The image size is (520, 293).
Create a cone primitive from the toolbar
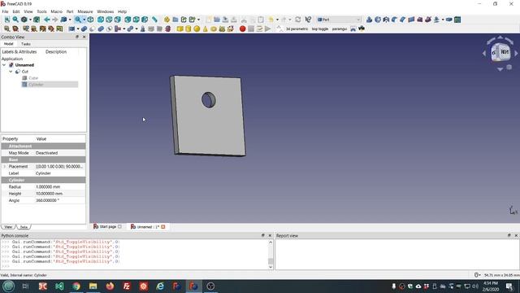pos(205,29)
